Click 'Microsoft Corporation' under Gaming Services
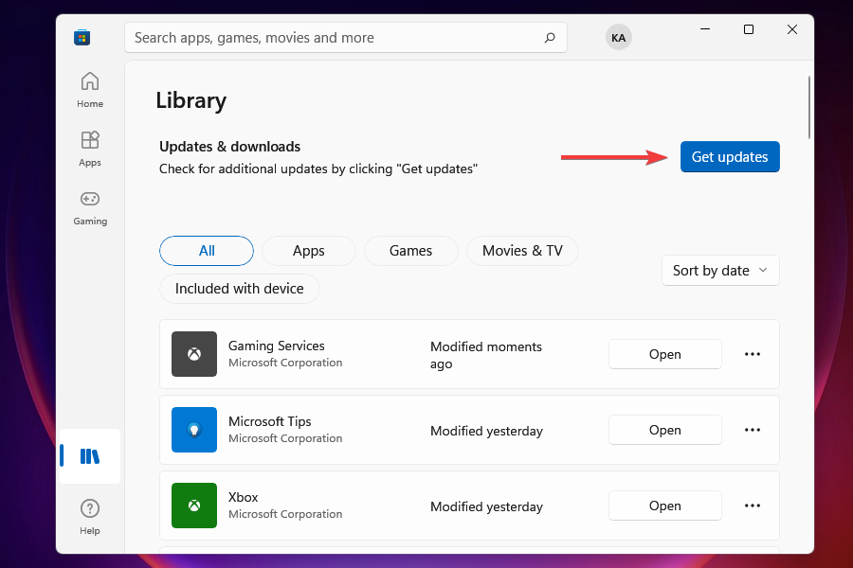853x568 pixels. click(285, 363)
